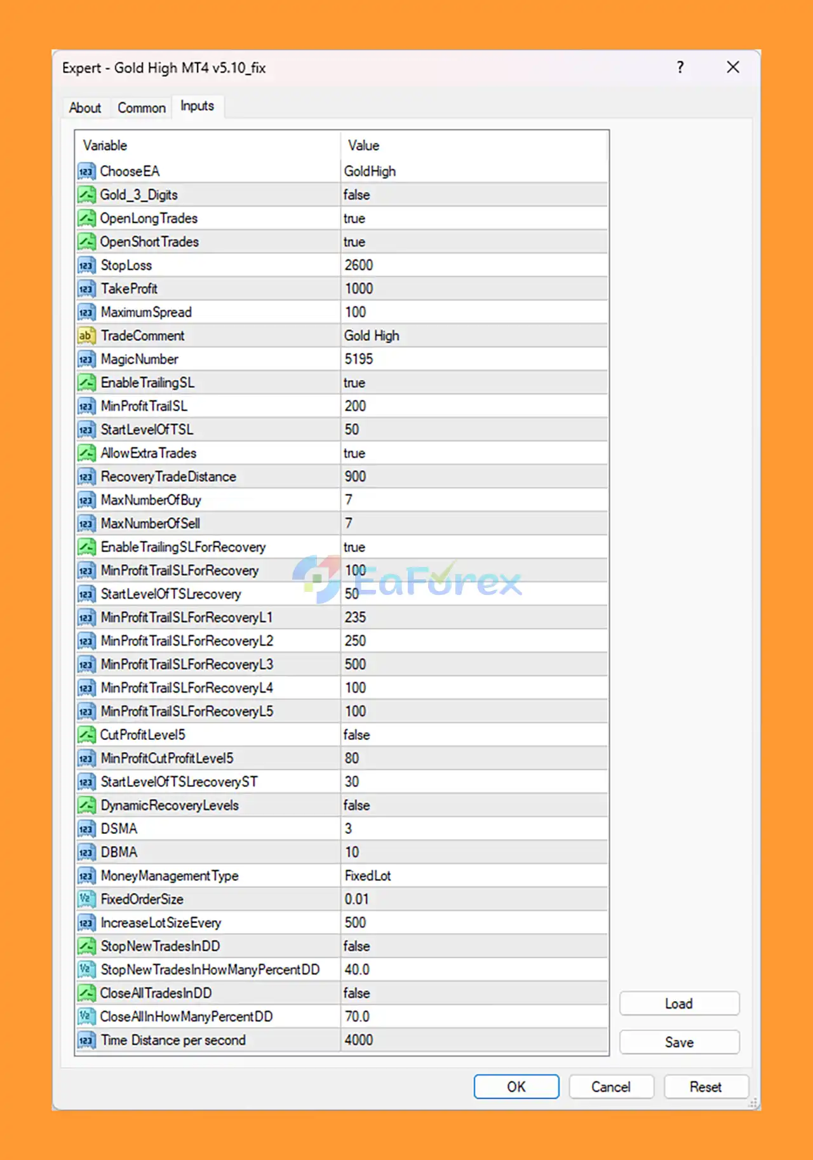
Task: Open the MoneyManagementType FixedLot dropdown
Action: tap(473, 876)
